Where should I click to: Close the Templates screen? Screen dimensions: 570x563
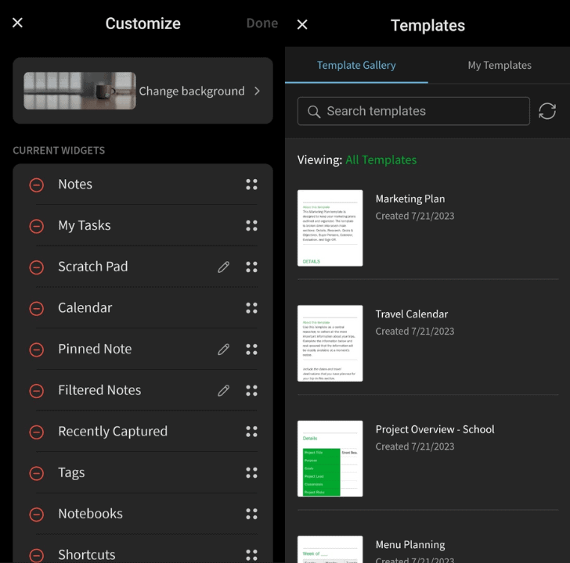(x=302, y=25)
